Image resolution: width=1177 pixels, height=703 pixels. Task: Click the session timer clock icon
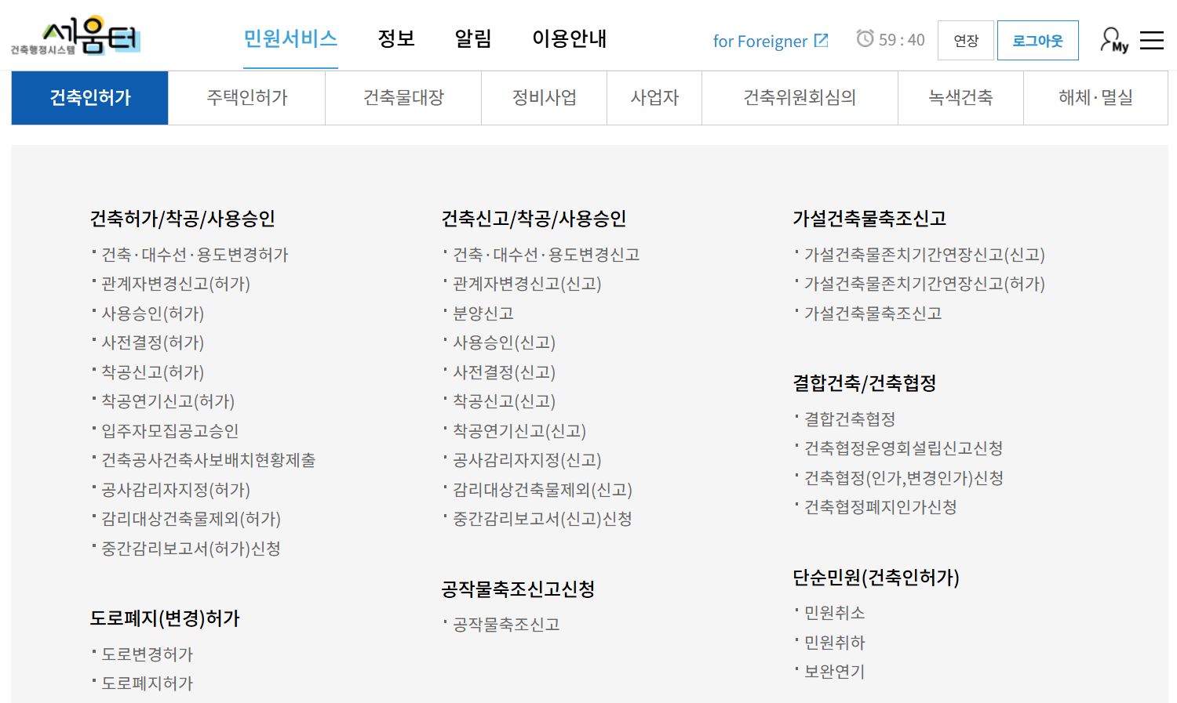865,40
